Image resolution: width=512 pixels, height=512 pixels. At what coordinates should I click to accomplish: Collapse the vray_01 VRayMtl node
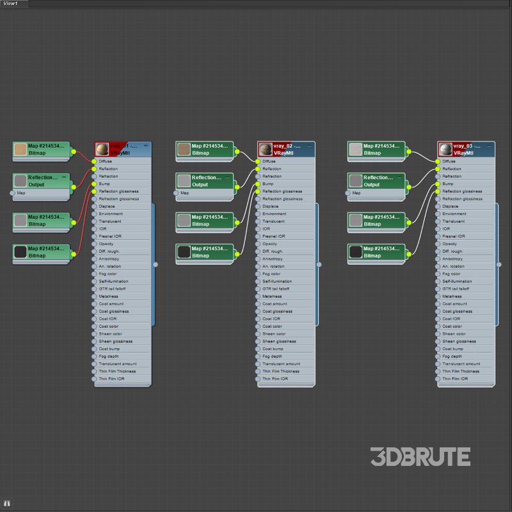[145, 146]
